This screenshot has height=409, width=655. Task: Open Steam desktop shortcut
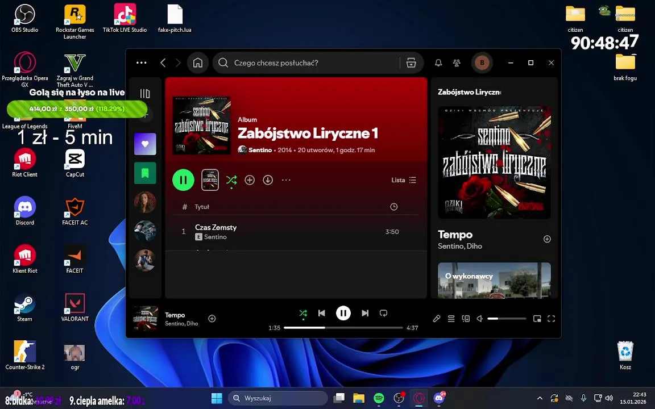[x=24, y=307]
